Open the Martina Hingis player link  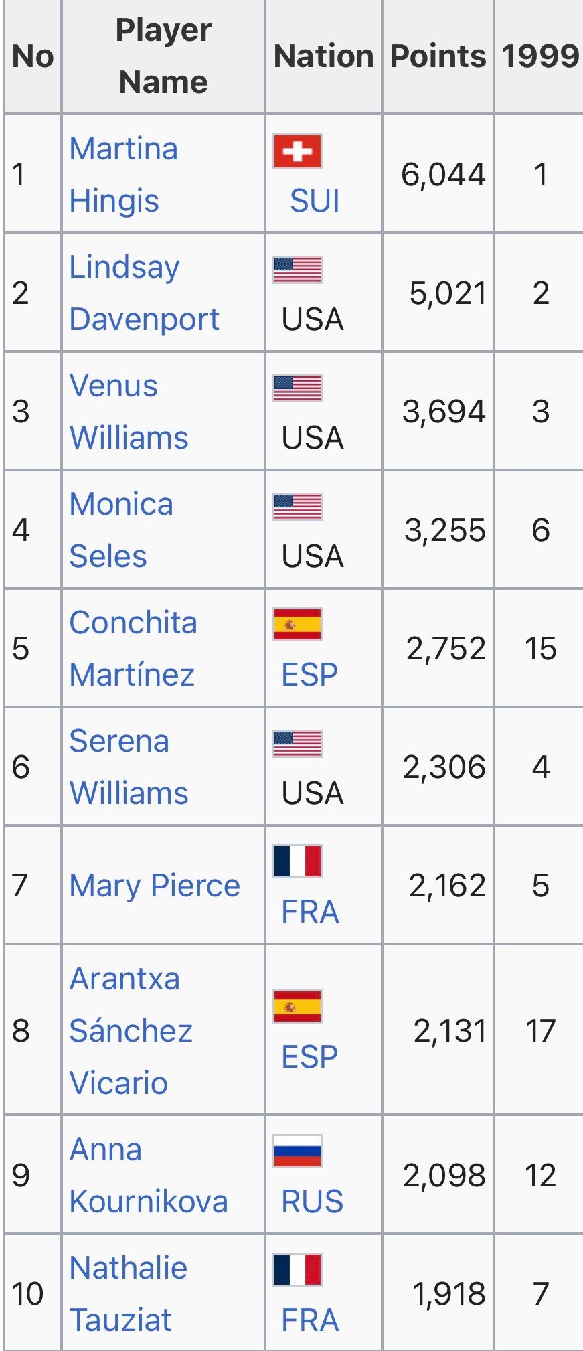point(124,174)
